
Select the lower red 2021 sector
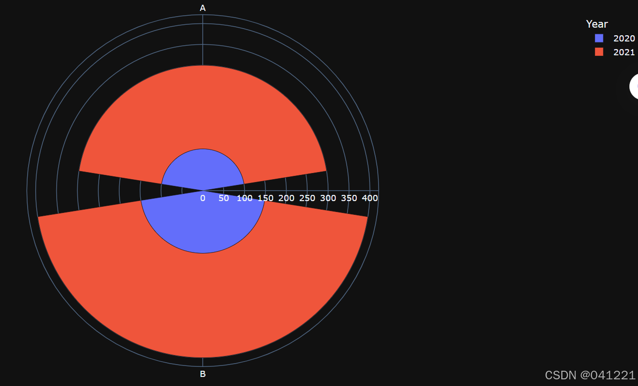point(203,305)
